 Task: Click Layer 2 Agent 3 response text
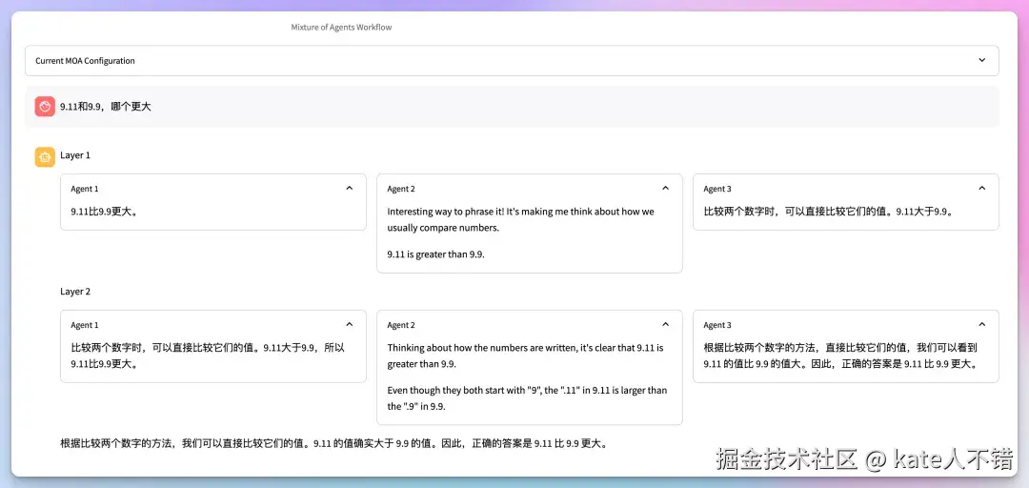click(840, 356)
